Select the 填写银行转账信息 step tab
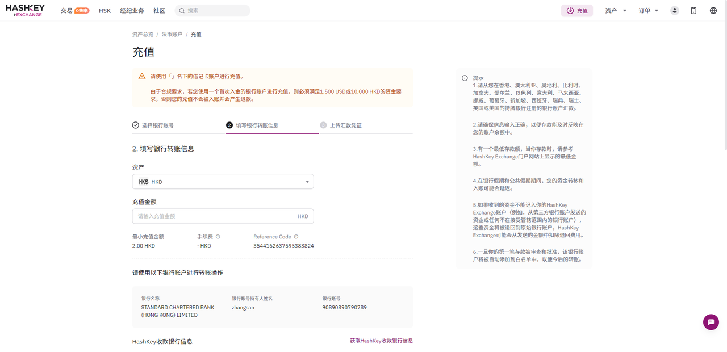 click(x=252, y=125)
